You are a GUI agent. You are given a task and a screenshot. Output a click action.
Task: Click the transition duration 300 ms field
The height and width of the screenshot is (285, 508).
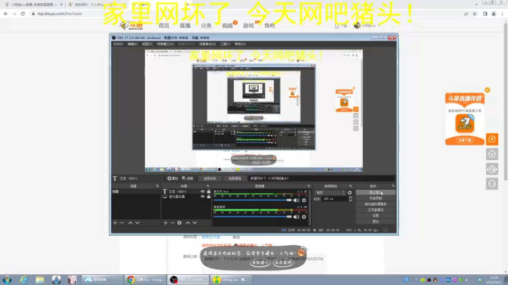coord(335,199)
